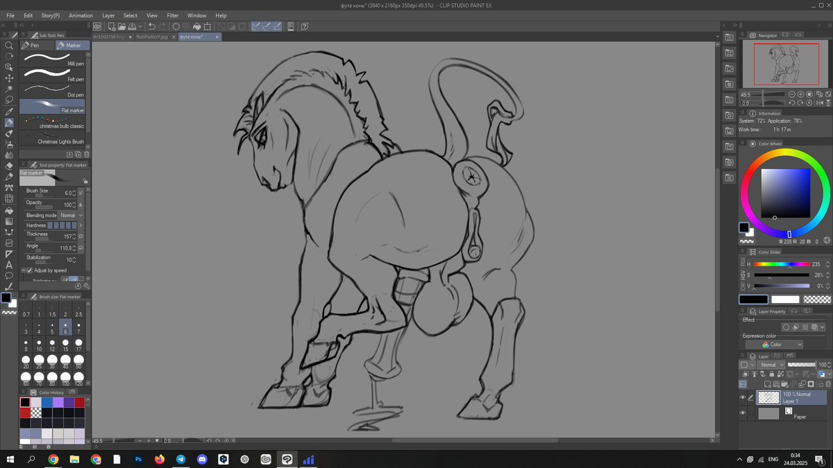Open the Color Wheel panel icon
This screenshot has width=833, height=468.
click(752, 144)
